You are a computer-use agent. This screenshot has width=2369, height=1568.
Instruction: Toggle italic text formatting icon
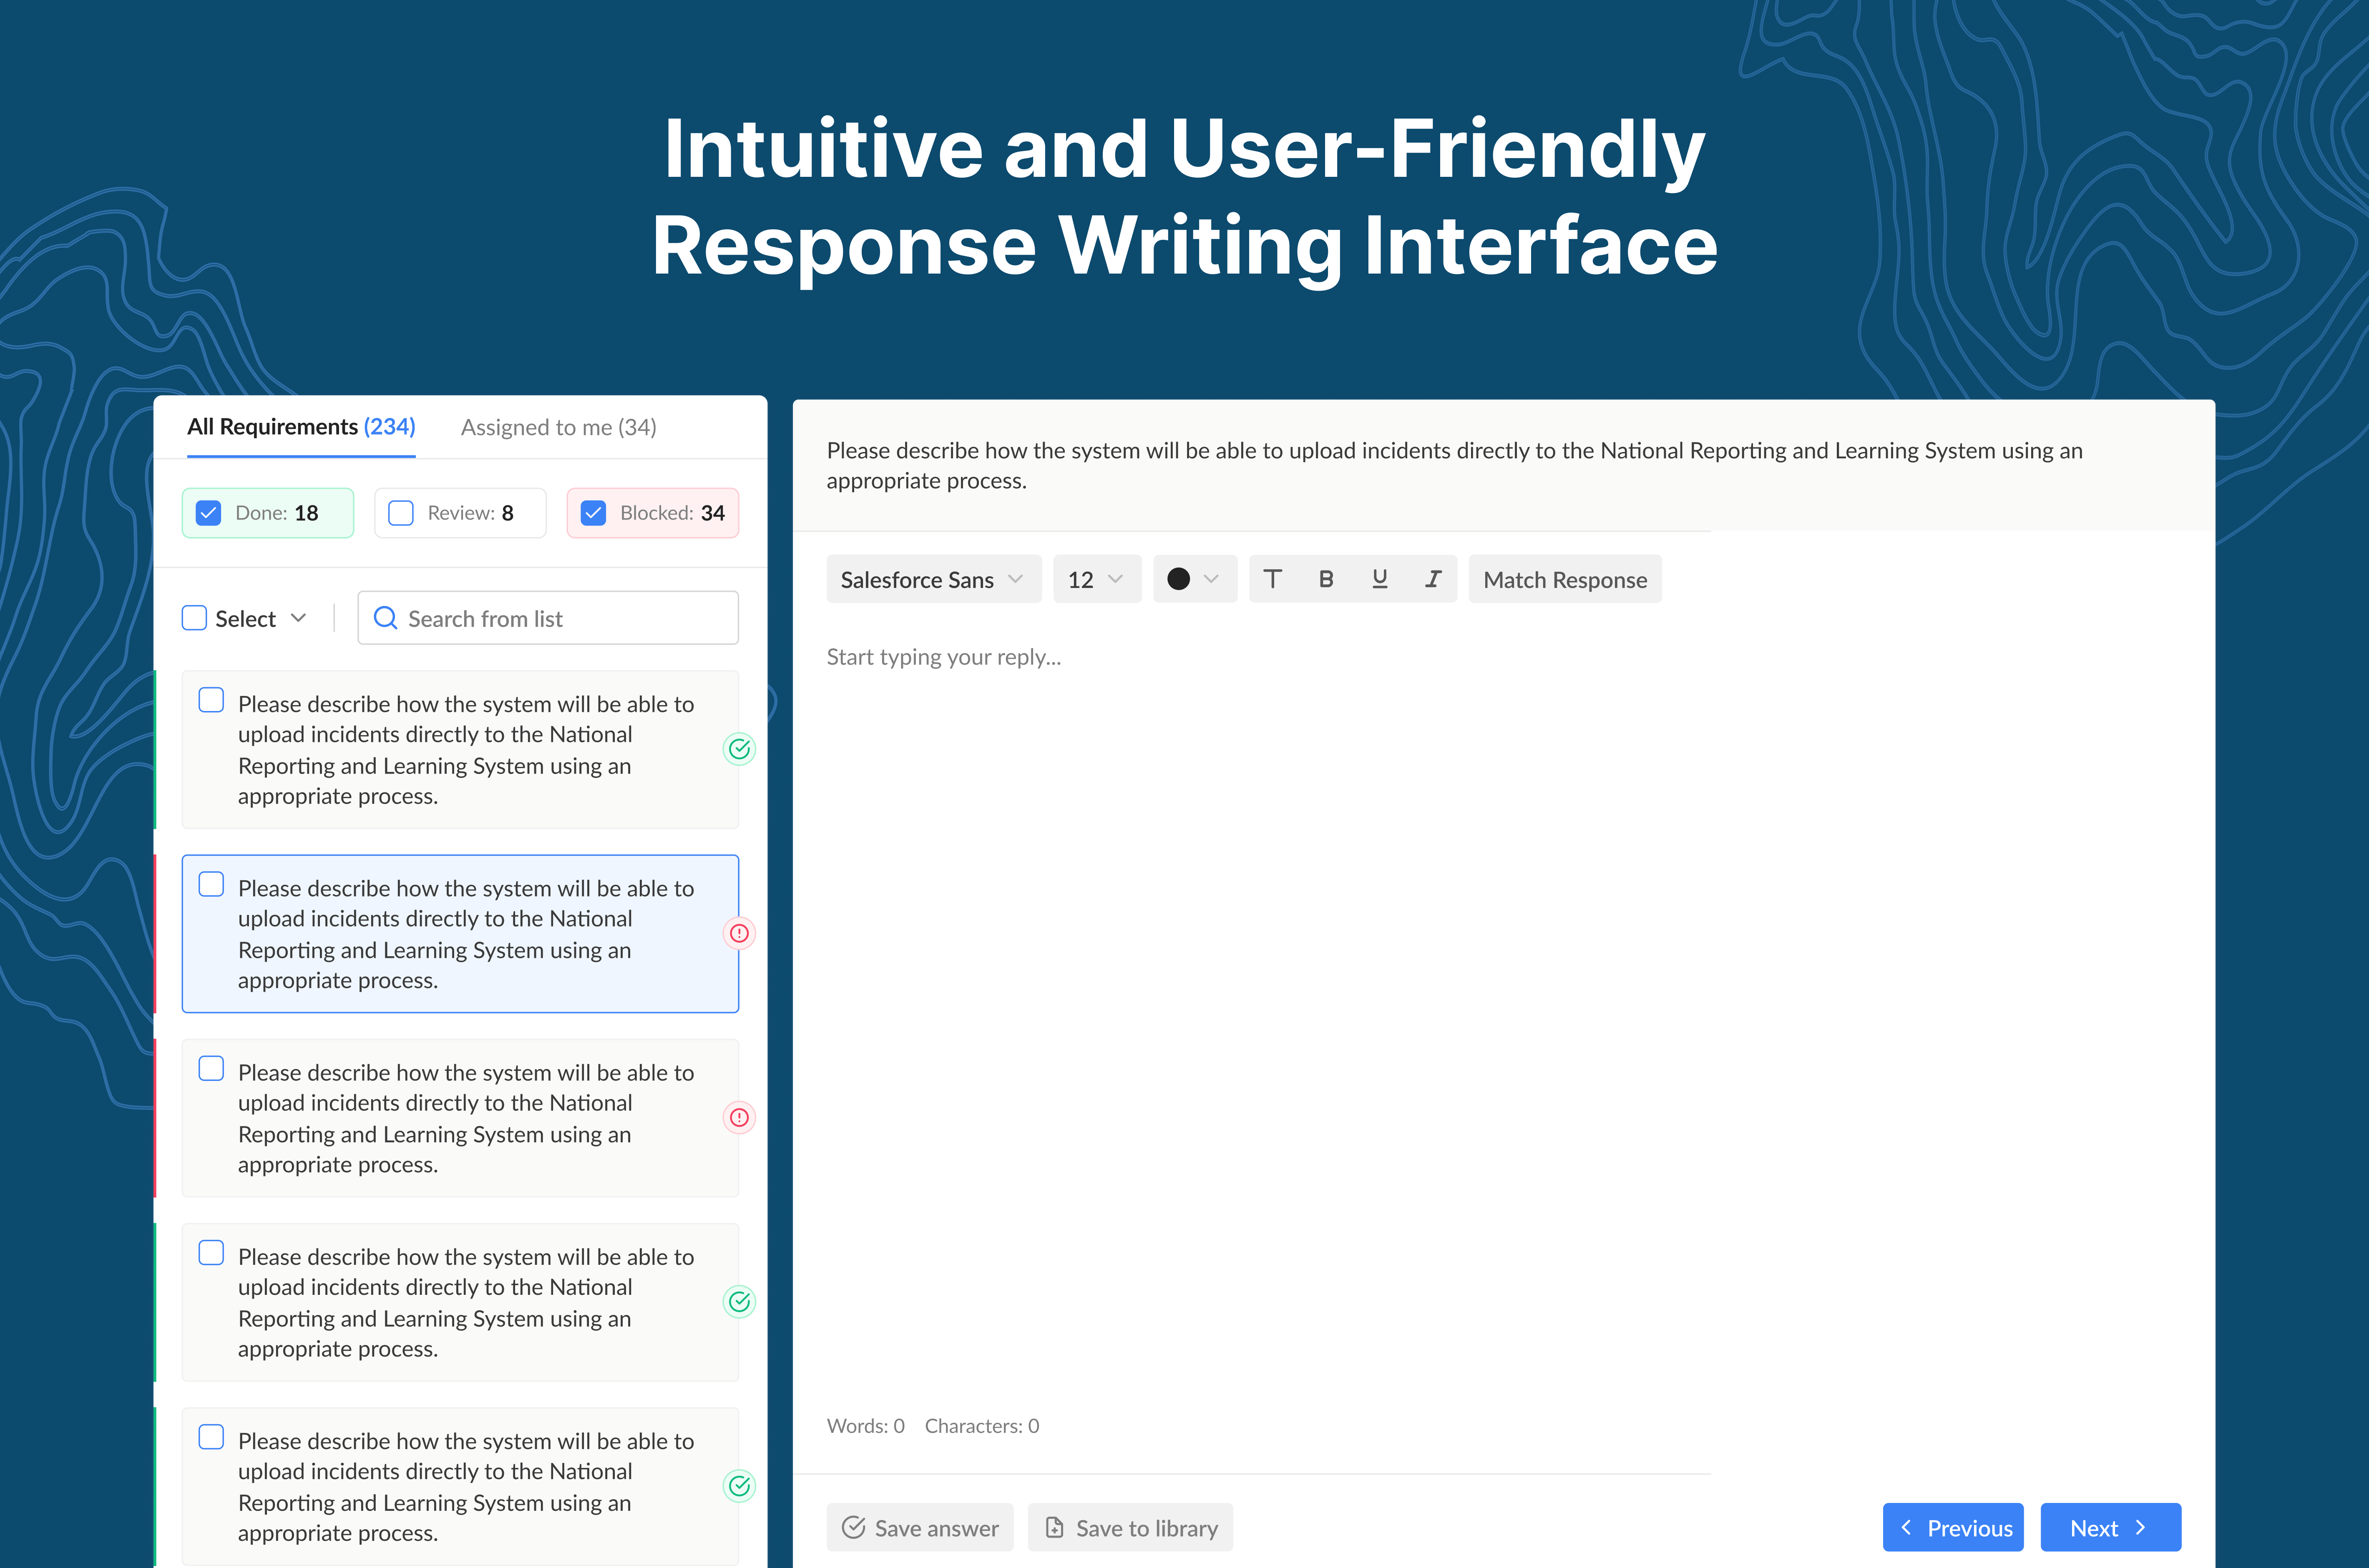(x=1432, y=579)
